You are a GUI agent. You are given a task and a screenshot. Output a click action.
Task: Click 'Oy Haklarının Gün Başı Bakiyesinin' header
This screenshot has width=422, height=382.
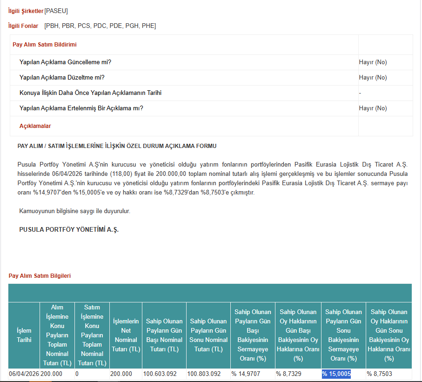(x=298, y=335)
